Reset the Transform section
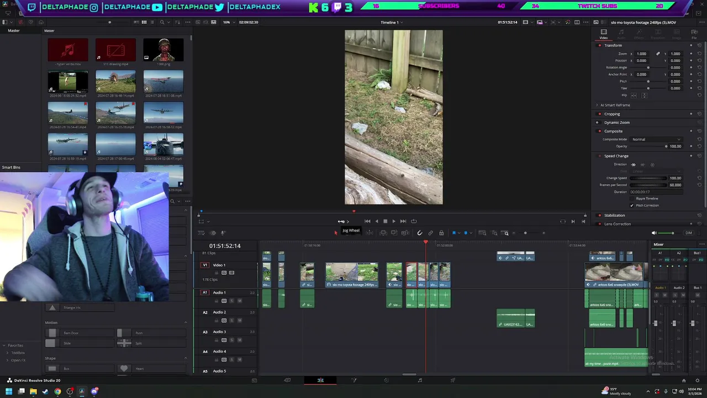Screen dimensions: 707x398 699,45
